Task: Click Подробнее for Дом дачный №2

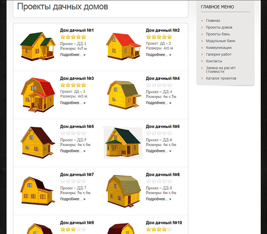Action: [x=158, y=55]
